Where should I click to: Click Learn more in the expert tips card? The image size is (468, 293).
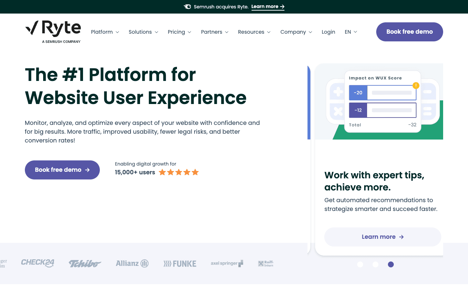point(382,237)
